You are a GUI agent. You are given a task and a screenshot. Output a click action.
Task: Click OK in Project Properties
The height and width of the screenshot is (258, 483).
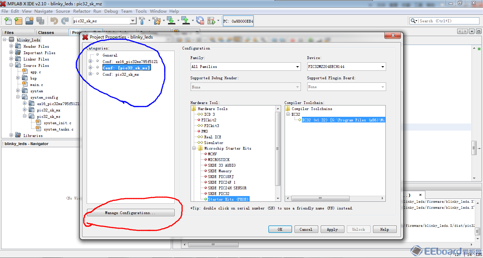[x=280, y=229]
